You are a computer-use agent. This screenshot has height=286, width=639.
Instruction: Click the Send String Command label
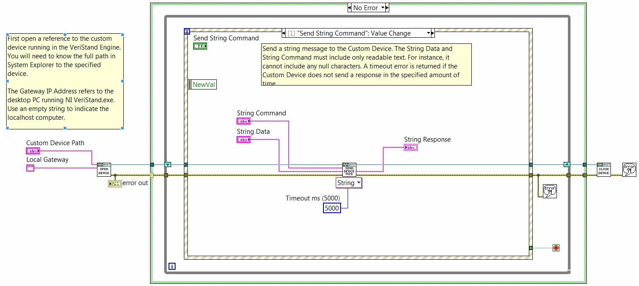(226, 38)
